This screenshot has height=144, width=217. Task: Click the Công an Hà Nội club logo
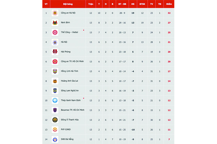pyautogui.click(x=55, y=13)
